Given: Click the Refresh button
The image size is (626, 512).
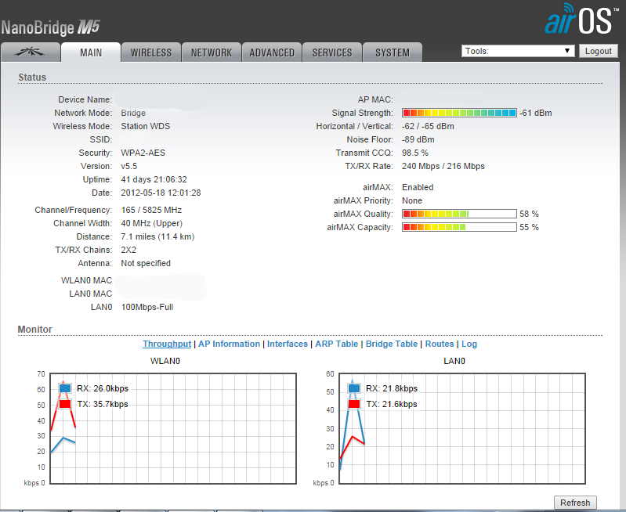Looking at the screenshot, I should [575, 503].
